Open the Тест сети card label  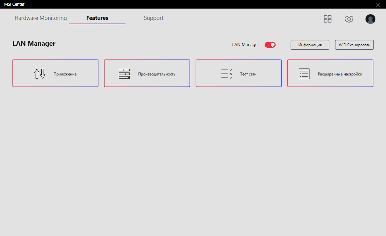[x=248, y=74]
